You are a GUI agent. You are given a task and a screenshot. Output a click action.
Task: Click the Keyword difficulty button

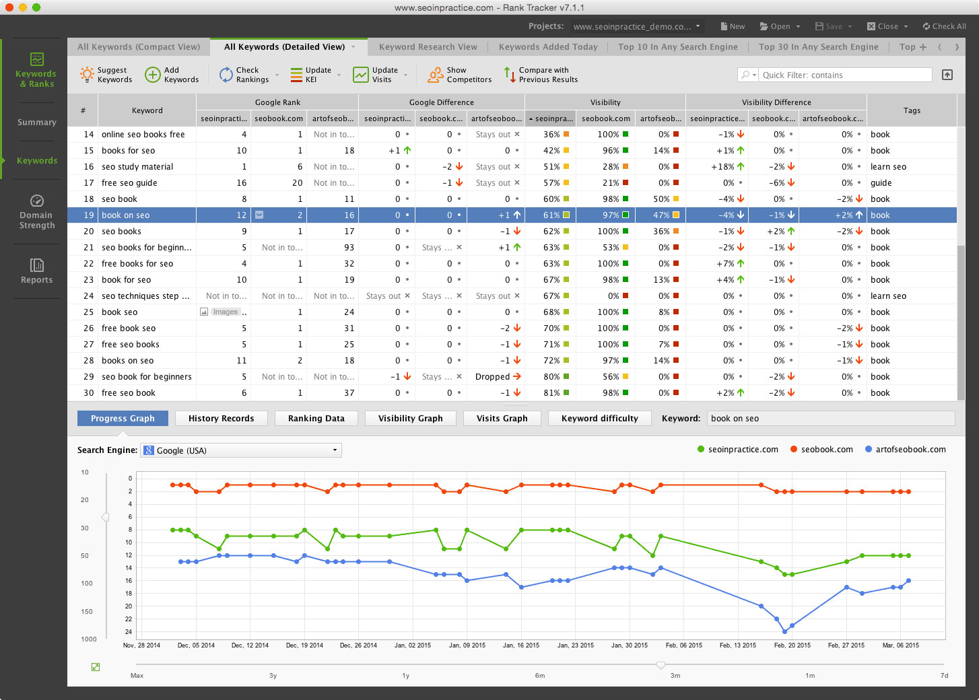click(x=599, y=419)
